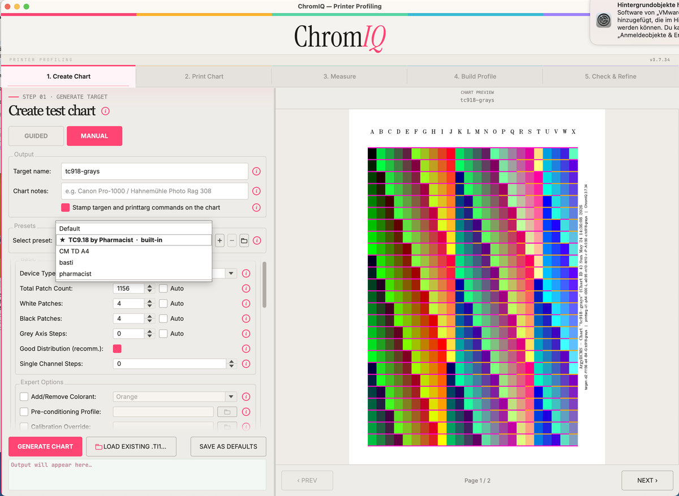The width and height of the screenshot is (679, 496).
Task: Click info icon for Device Type
Action: 246,273
